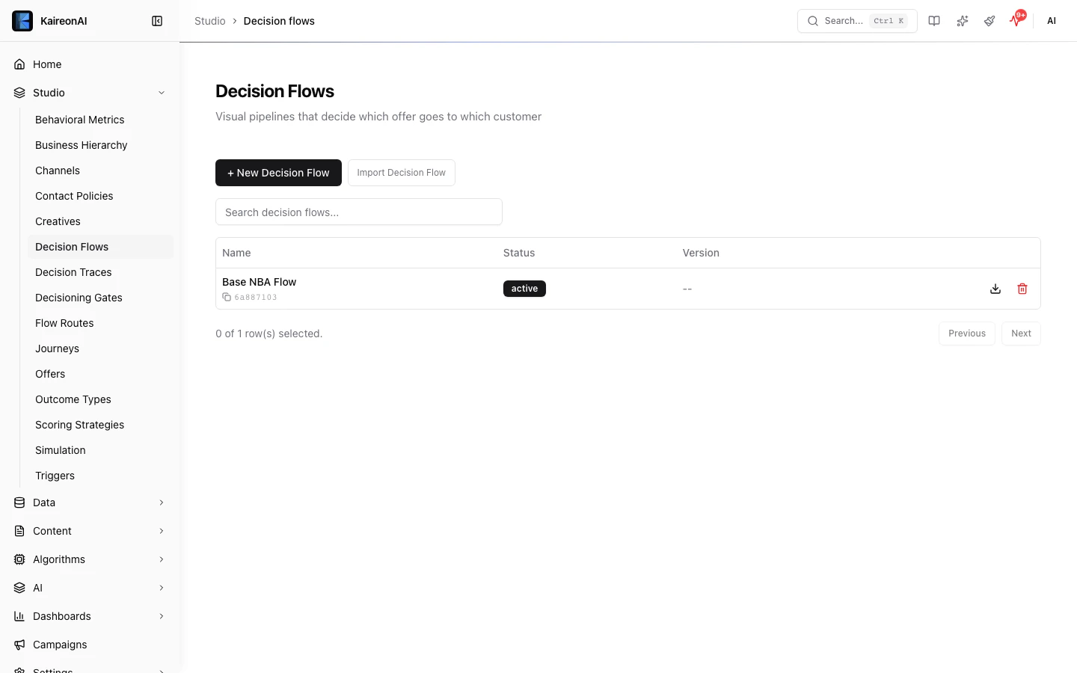Expand the Data section chevron

click(162, 503)
